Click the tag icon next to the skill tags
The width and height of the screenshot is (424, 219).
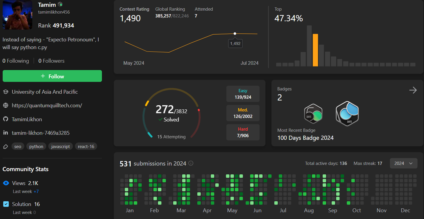[x=5, y=146]
